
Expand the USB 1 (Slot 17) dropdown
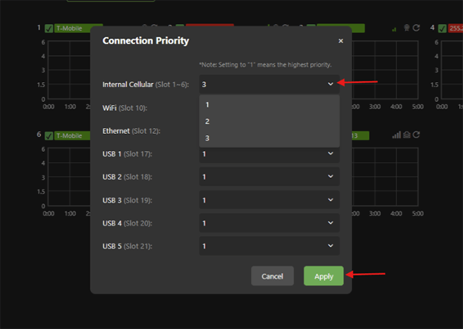[269, 154]
